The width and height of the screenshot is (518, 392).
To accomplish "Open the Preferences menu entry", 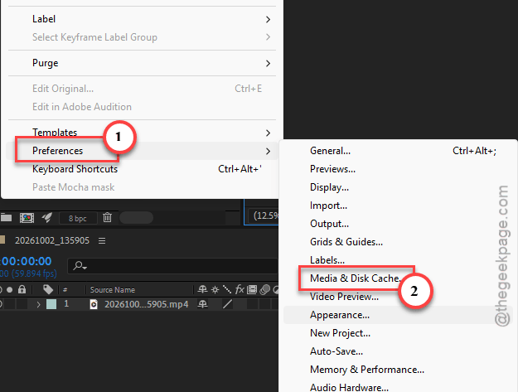I will [x=142, y=151].
